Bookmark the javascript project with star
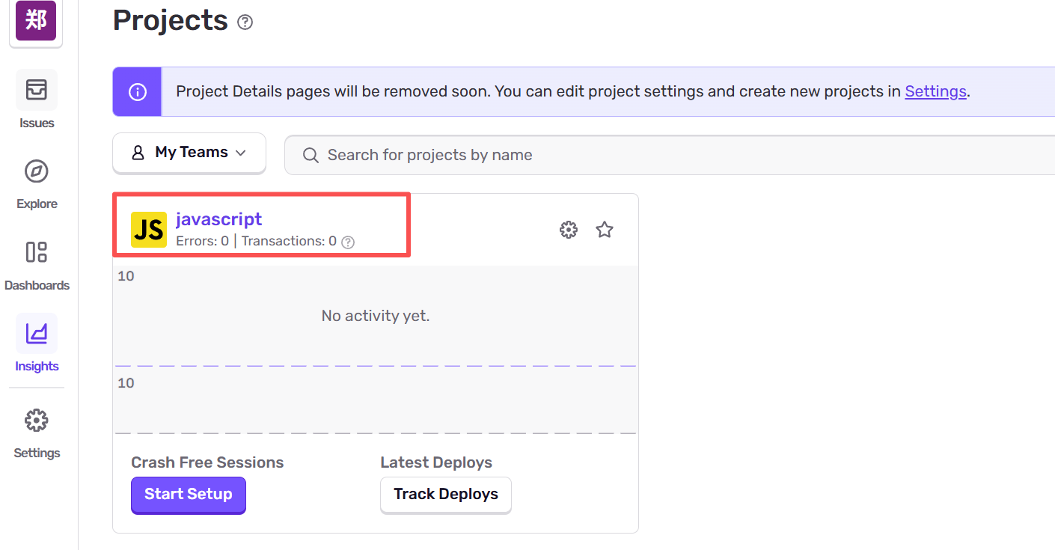 pos(605,230)
